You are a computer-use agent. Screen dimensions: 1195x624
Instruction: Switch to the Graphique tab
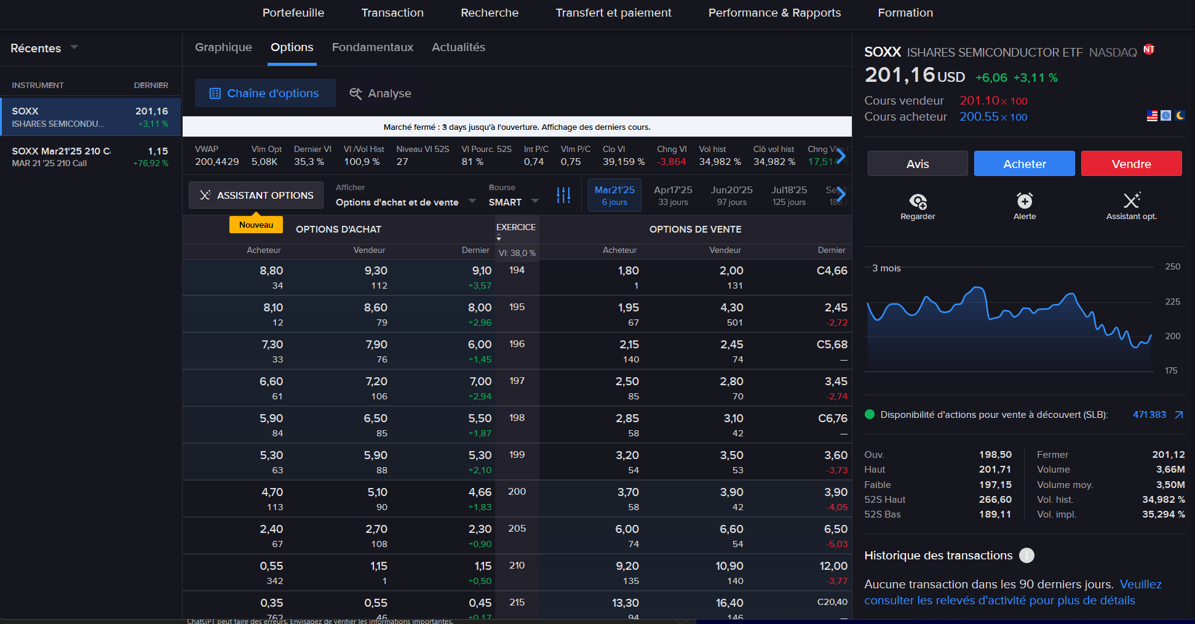[223, 47]
